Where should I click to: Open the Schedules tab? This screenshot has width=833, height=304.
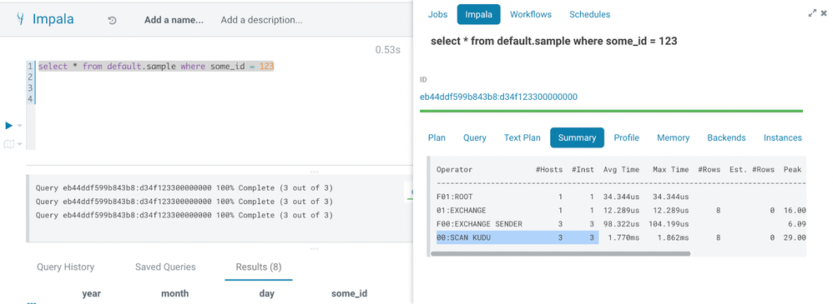click(589, 14)
